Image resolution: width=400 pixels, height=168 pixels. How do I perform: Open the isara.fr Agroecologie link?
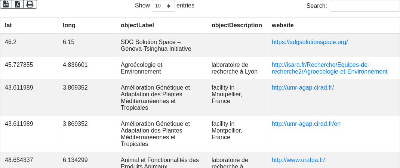pos(329,68)
